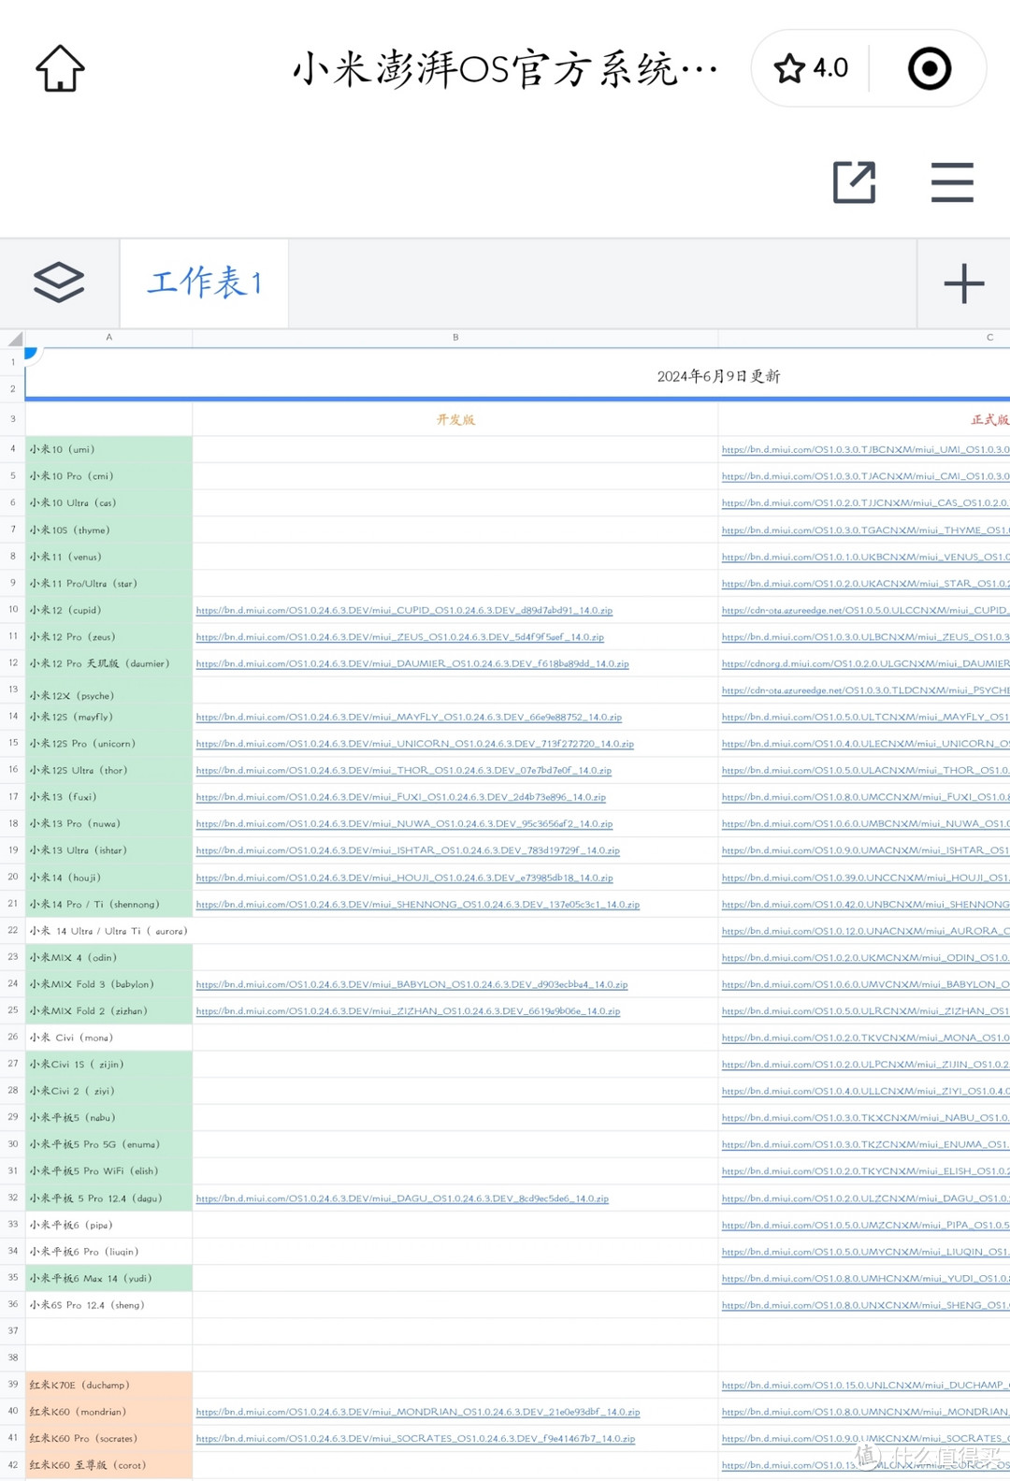Open the ZIZHAN dev build download link

coord(408,1011)
